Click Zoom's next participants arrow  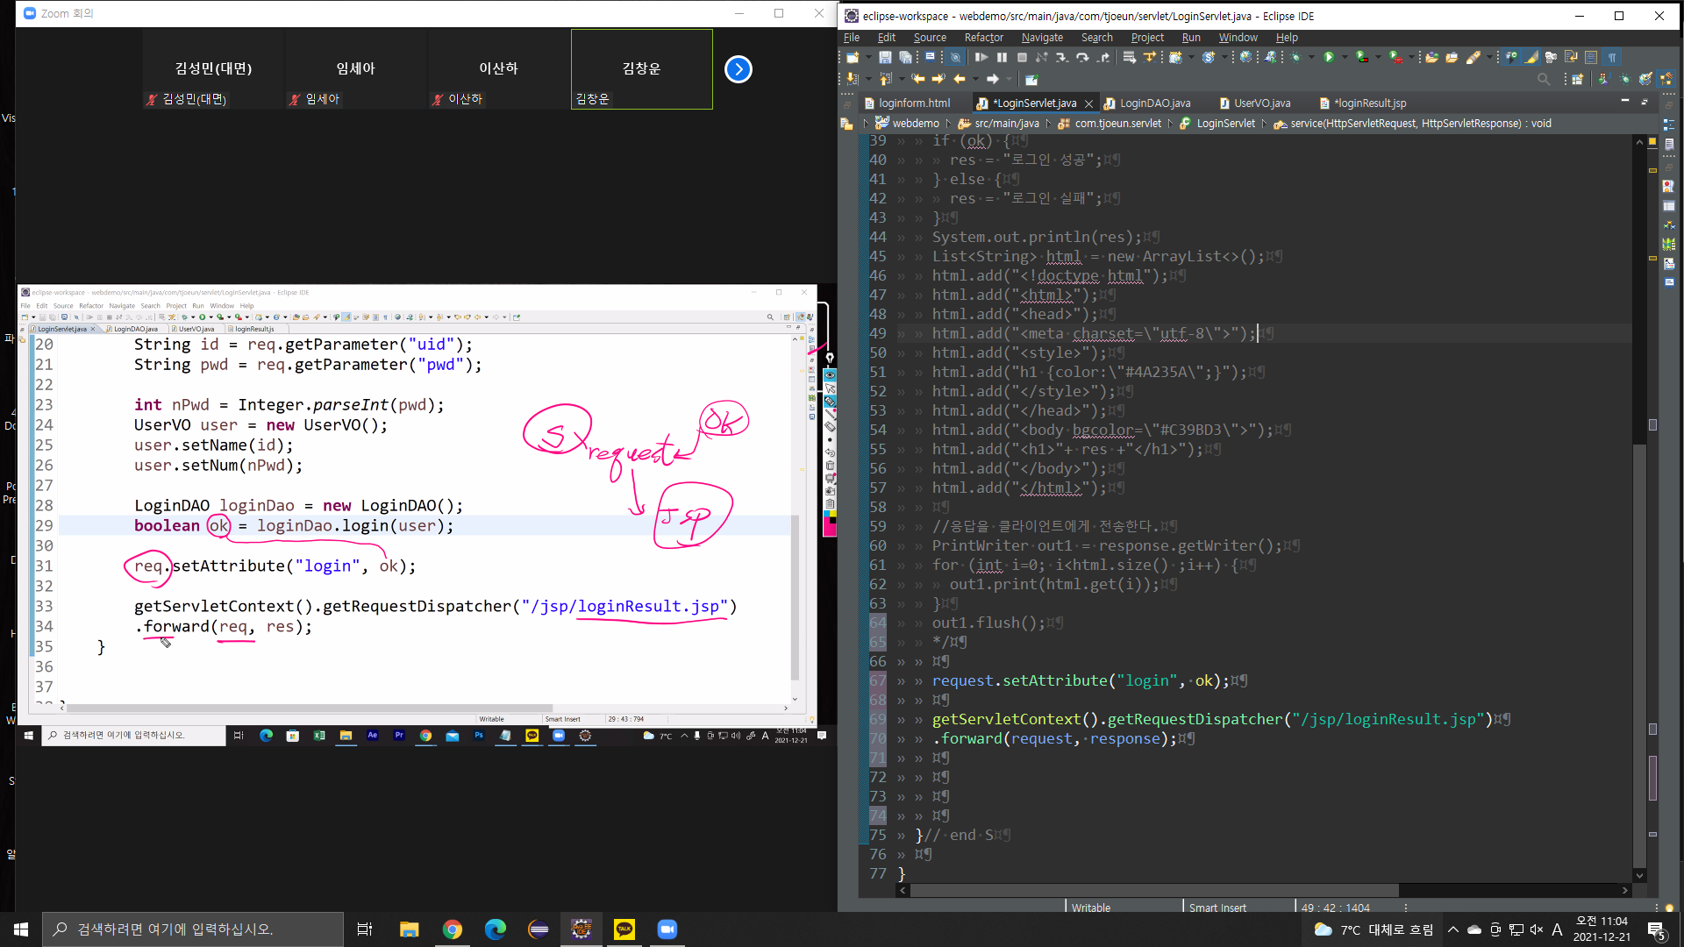click(x=739, y=69)
